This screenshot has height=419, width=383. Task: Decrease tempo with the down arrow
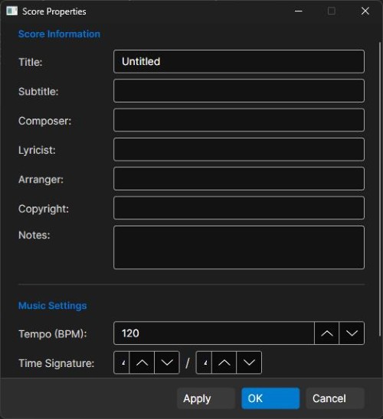[352, 333]
